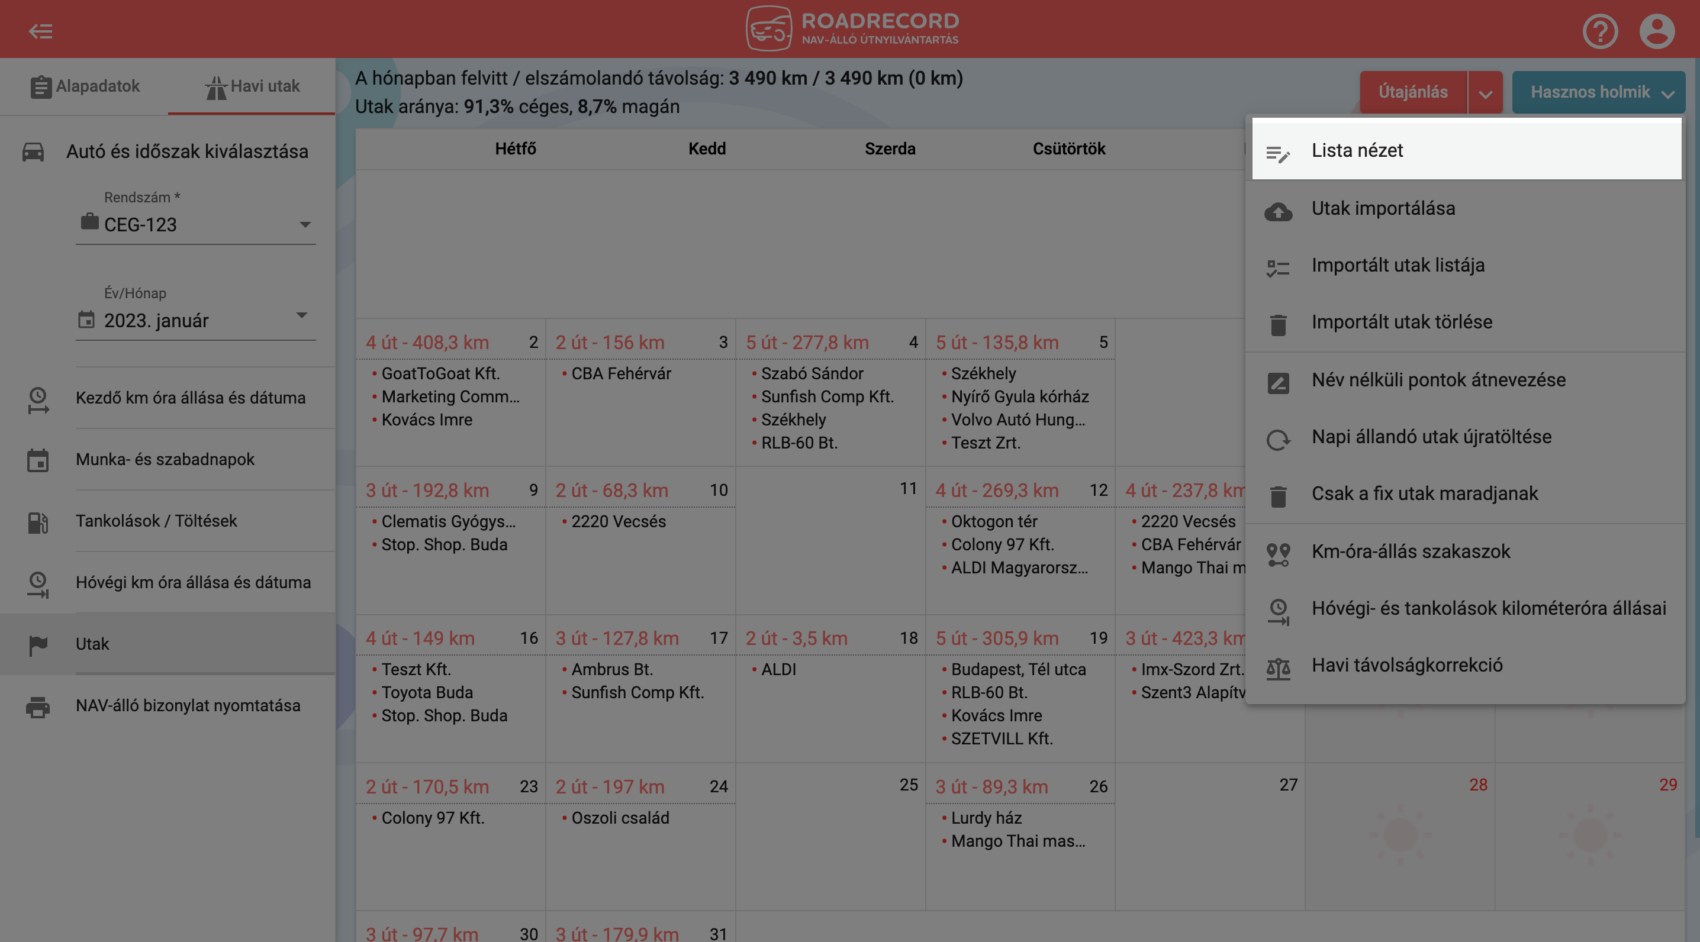Click the cloud upload icon beside Utak importálása
The image size is (1700, 942).
point(1277,211)
